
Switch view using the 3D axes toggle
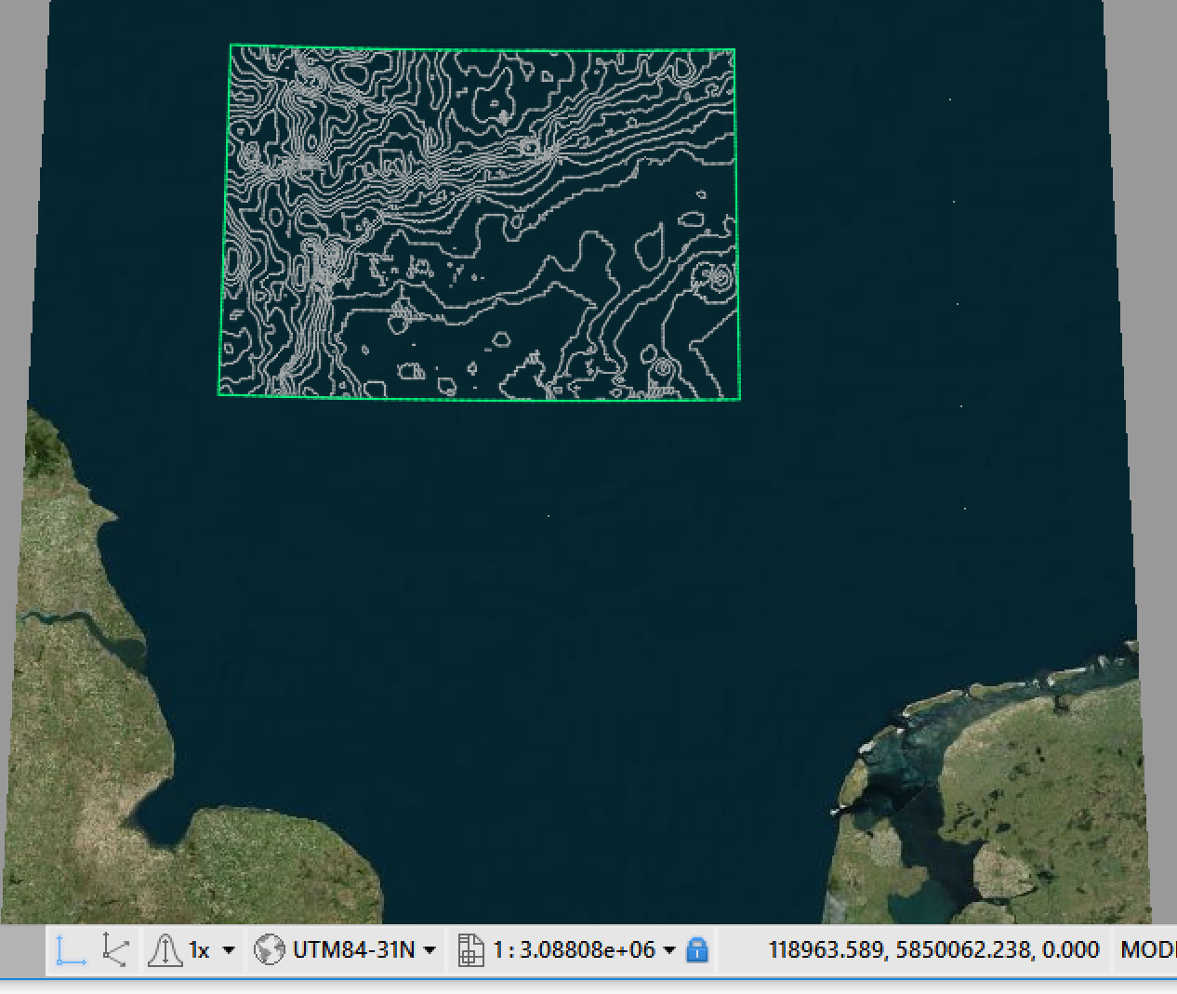(x=113, y=950)
